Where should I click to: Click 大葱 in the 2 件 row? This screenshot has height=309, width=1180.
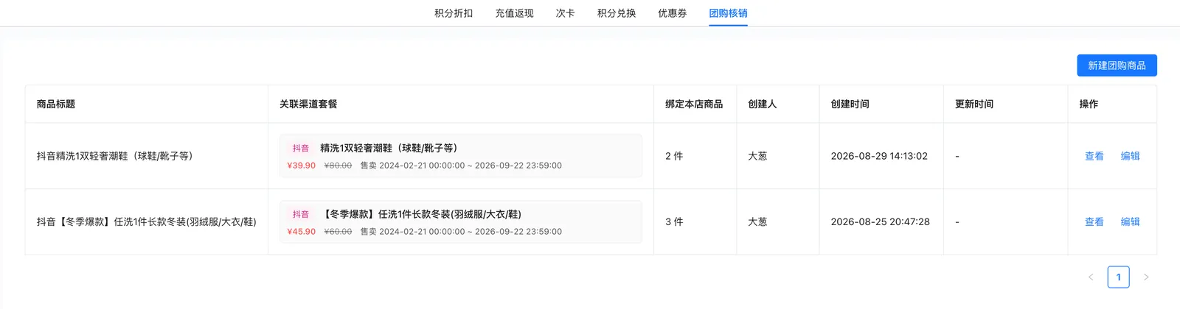[757, 156]
